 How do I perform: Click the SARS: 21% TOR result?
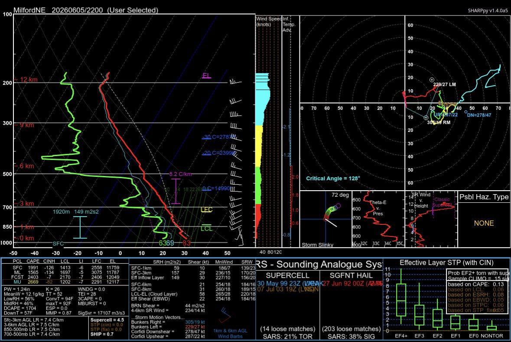click(287, 337)
